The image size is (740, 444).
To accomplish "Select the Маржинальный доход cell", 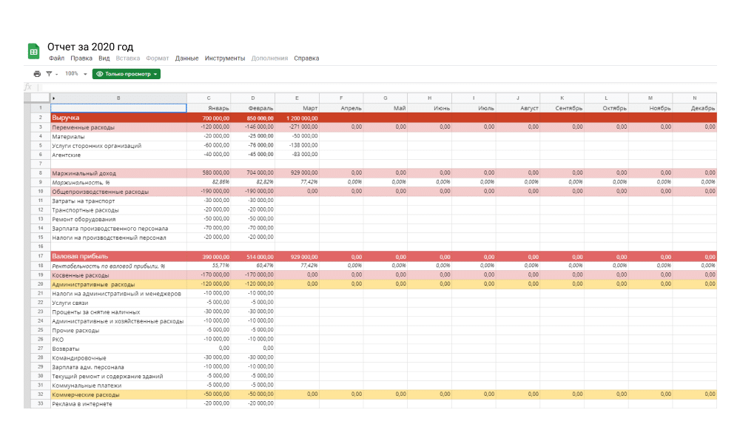I will click(118, 173).
